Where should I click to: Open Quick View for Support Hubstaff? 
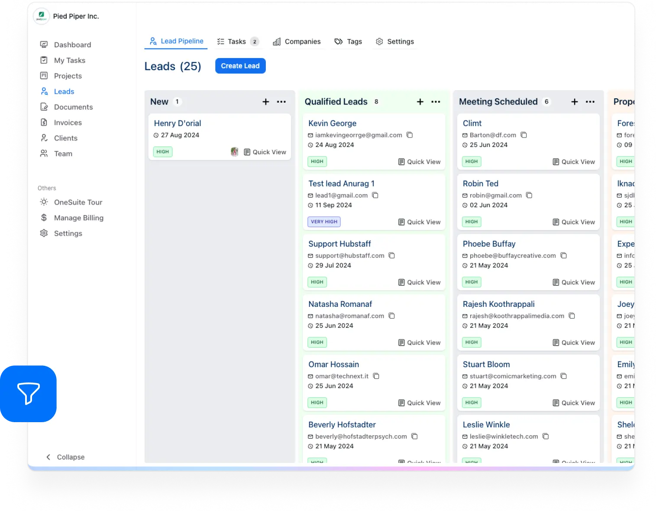419,282
